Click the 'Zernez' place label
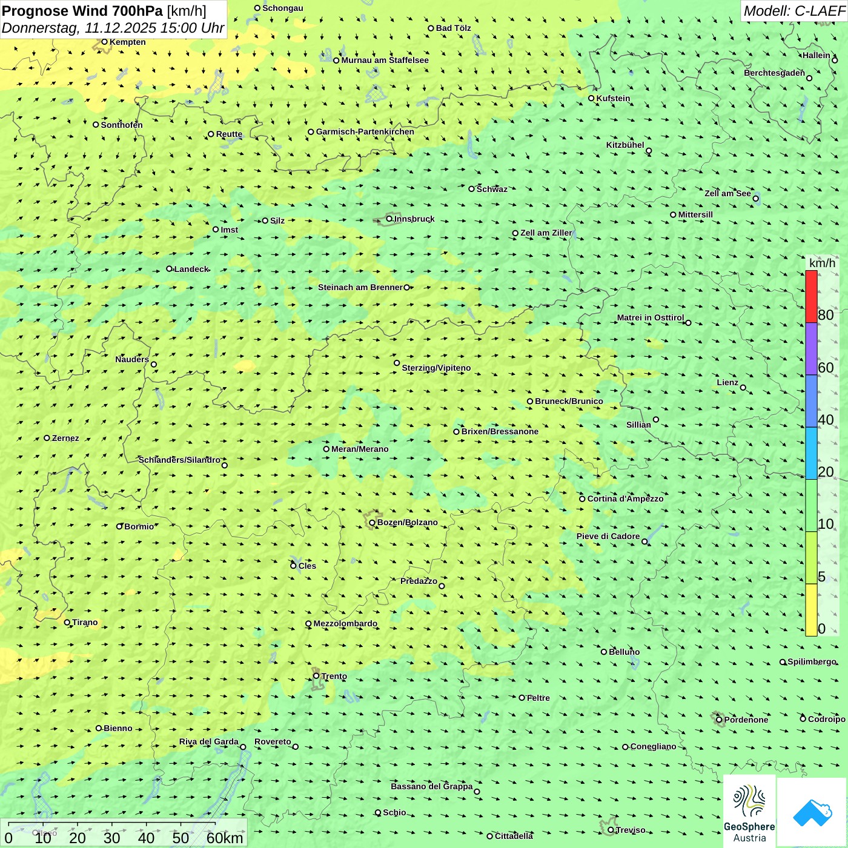Screen dimensions: 848x848 [x=65, y=438]
